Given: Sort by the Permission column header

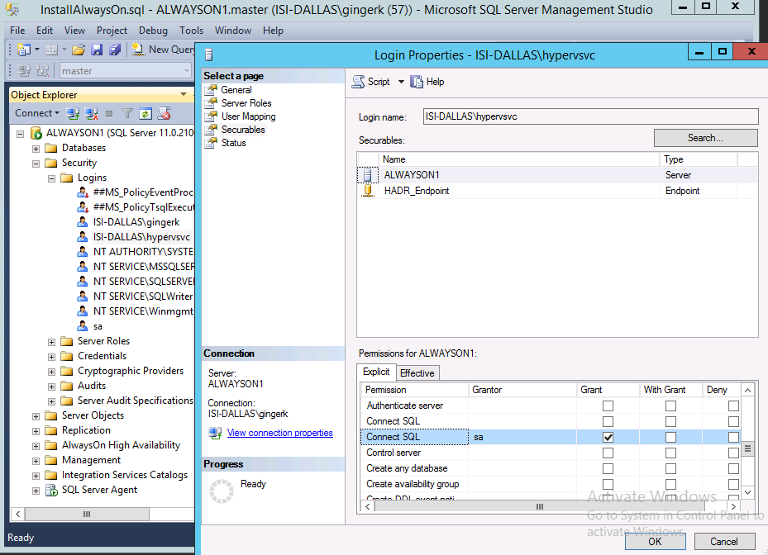Looking at the screenshot, I should pos(415,390).
